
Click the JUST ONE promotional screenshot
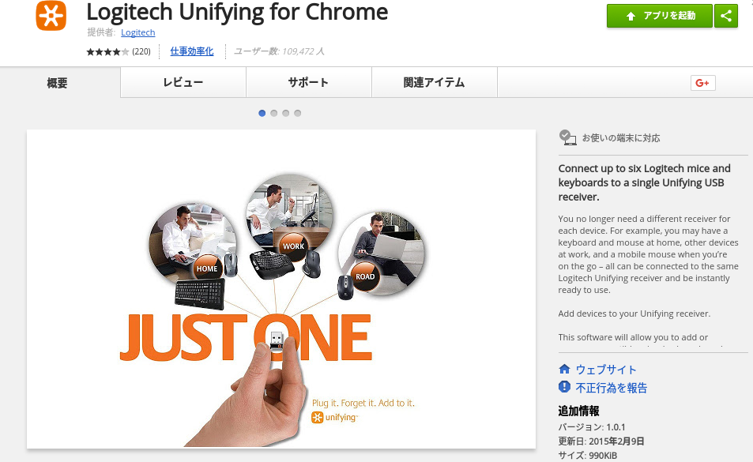(x=281, y=289)
